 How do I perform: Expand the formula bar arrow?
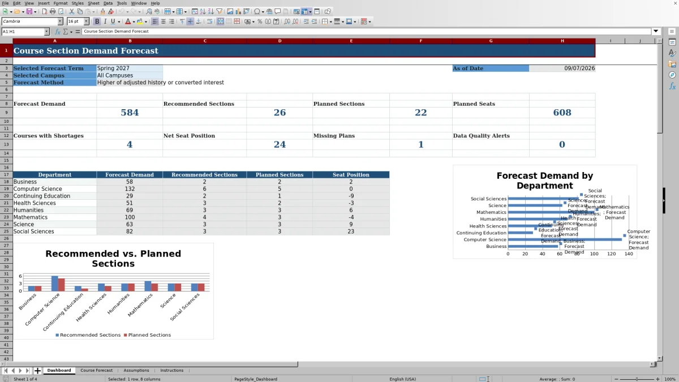[656, 32]
